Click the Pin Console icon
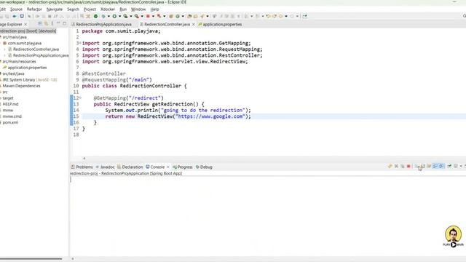The width and height of the screenshot is (466, 262). click(449, 167)
